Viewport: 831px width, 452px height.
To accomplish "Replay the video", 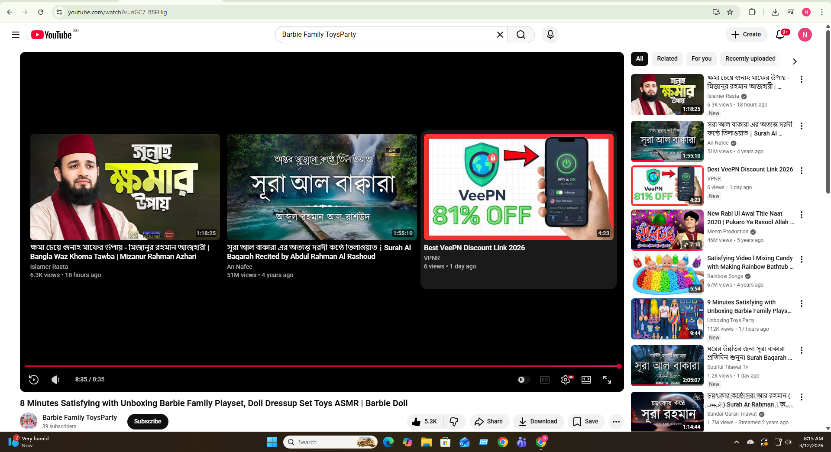I will coord(34,380).
